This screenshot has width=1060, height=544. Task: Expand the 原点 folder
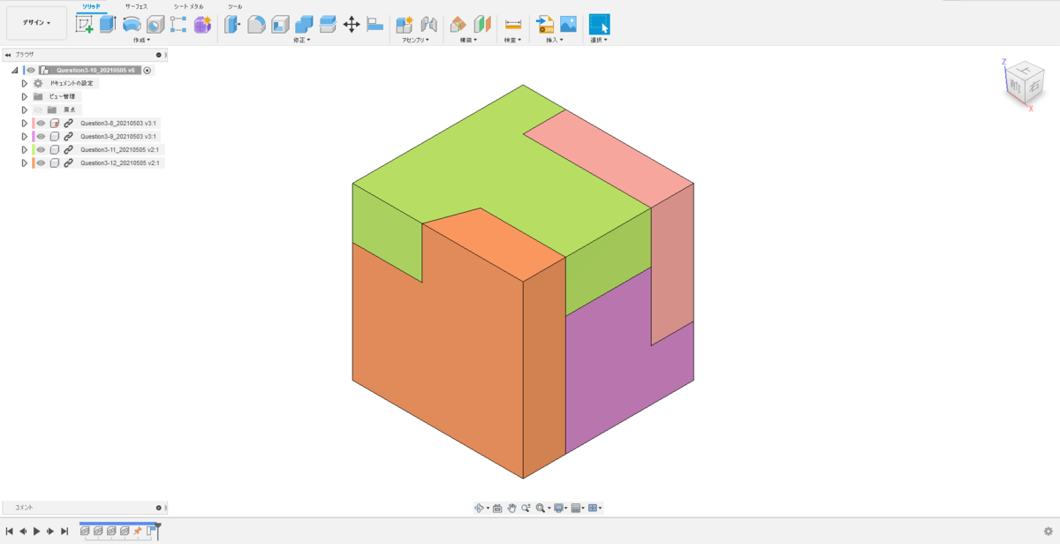coord(25,110)
